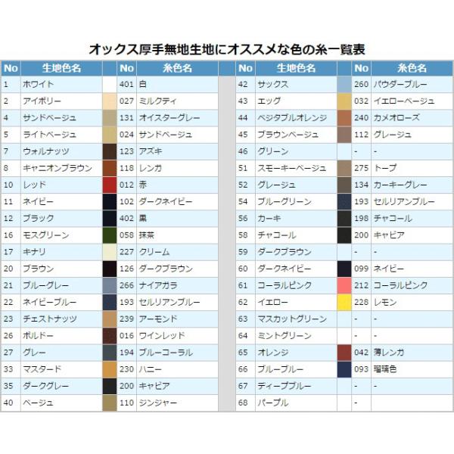The width and height of the screenshot is (454, 454).
Task: Click the アイボリー row cream swatch
Action: tap(110, 101)
